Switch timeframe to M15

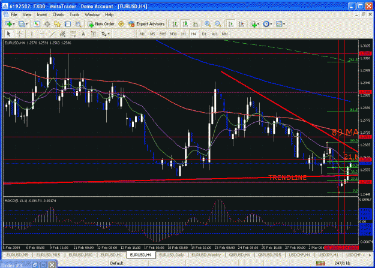163,34
